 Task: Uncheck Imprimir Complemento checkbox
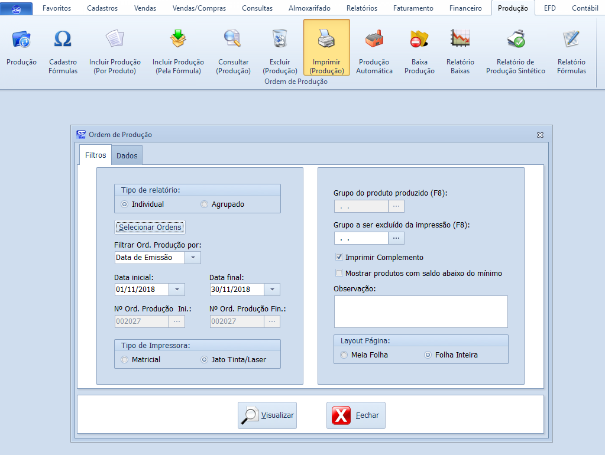tap(339, 258)
